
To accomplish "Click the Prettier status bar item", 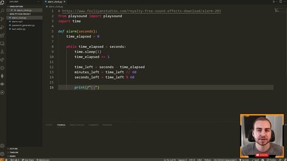I will (x=271, y=160).
